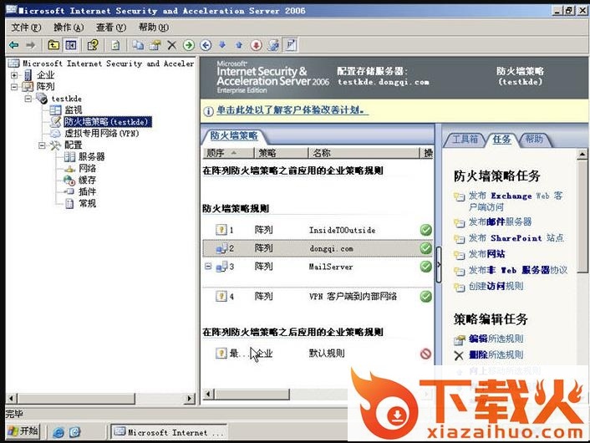Click 发布 Exchange Web 客户端访问 task link
The height and width of the screenshot is (443, 590).
516,201
